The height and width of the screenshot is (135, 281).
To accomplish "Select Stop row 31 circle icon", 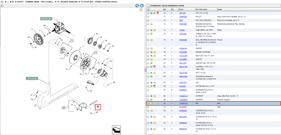I will (148, 107).
